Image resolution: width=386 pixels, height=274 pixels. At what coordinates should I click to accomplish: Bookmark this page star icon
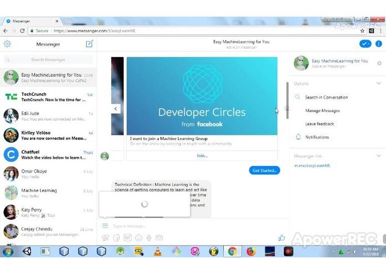coord(362,31)
